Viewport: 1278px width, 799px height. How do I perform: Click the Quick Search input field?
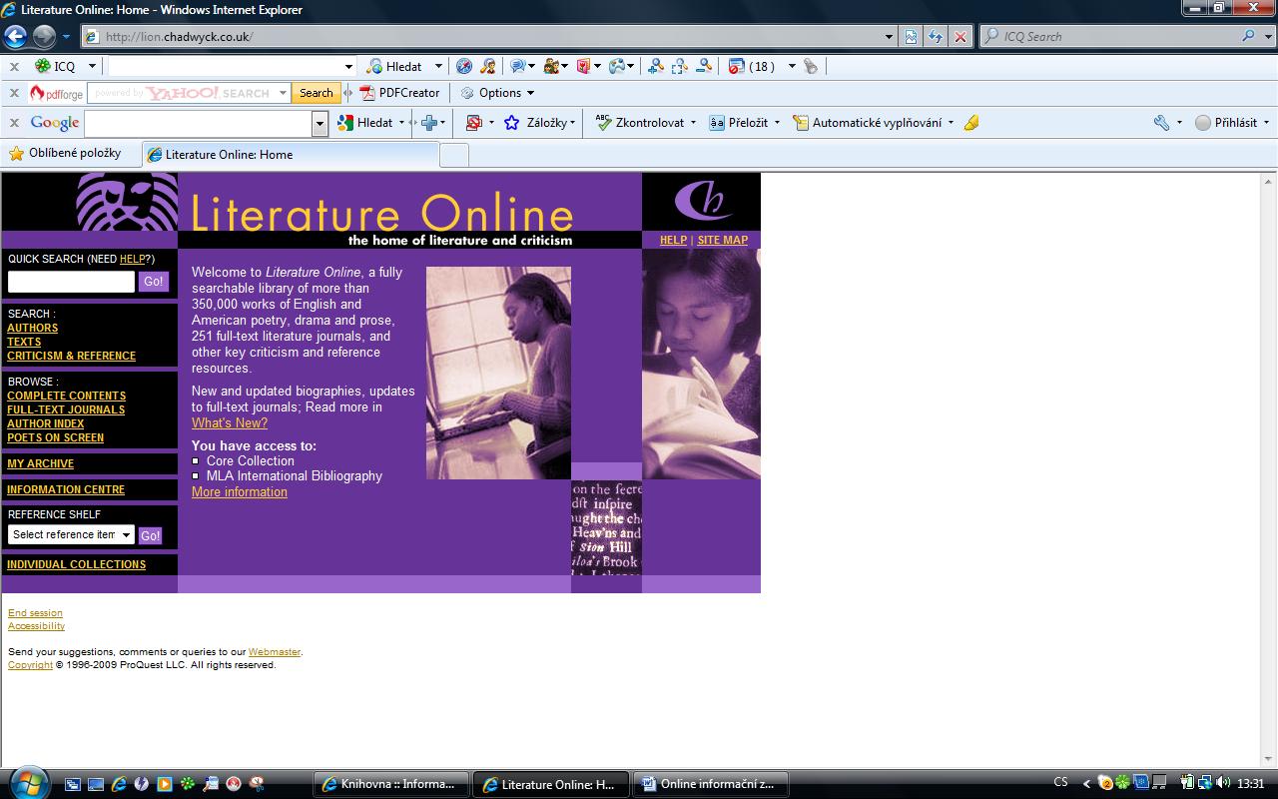(x=71, y=282)
